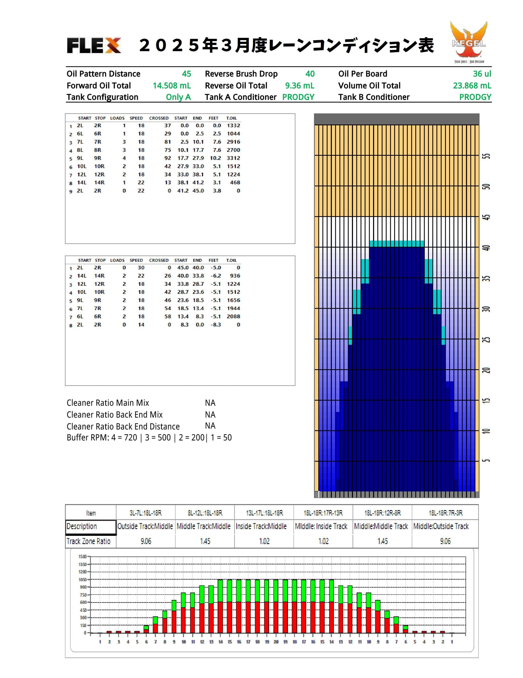This screenshot has width=523, height=678.
Task: Click the Oil Per Board value 36 ul
Action: click(482, 74)
